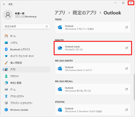Close the settings window

[x=131, y=3]
